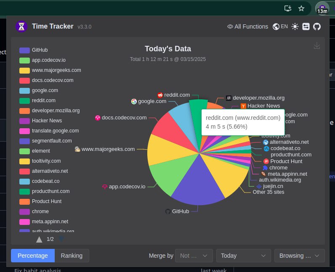Select the Percentage tab
Viewport: 335px width, 272px height.
(33, 256)
